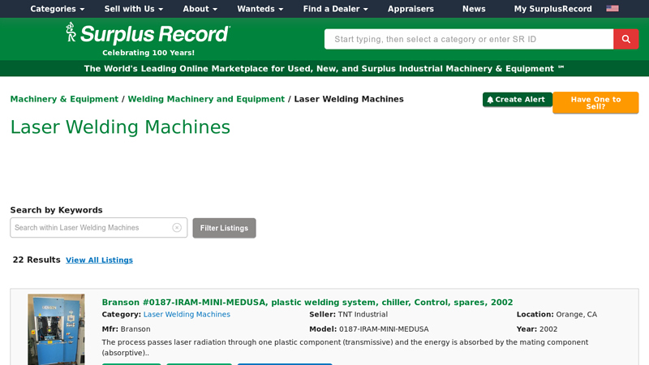Go to the Appraisers page
649x365 pixels.
point(410,9)
